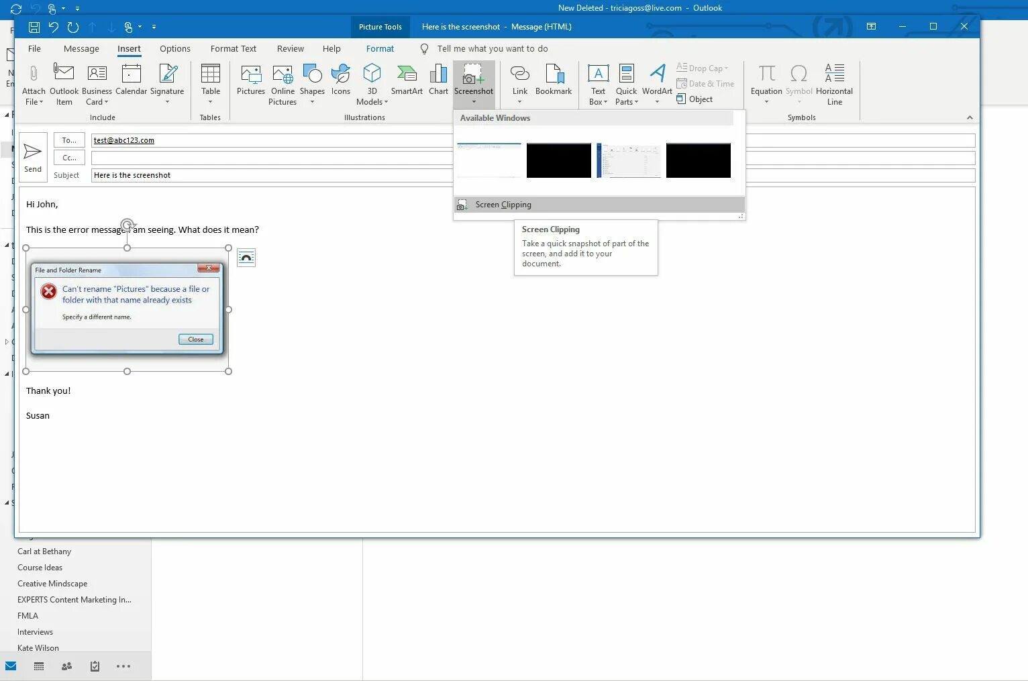Open the Help tab

click(x=331, y=48)
